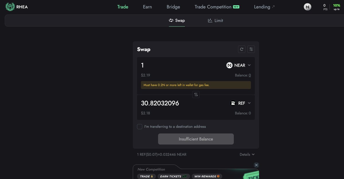Click the Insufficient Balance button
The image size is (344, 179).
tap(196, 139)
